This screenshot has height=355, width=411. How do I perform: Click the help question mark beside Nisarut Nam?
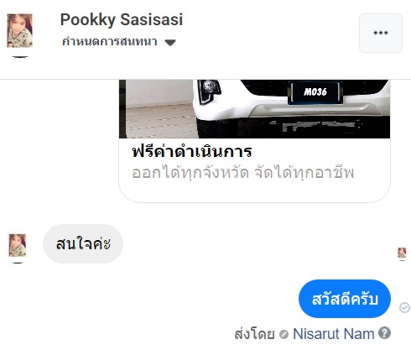[x=384, y=333]
